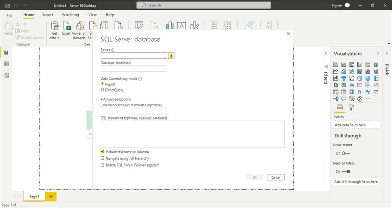This screenshot has height=208, width=392.
Task: Click the SQL statement text area
Action: pyautogui.click(x=192, y=134)
